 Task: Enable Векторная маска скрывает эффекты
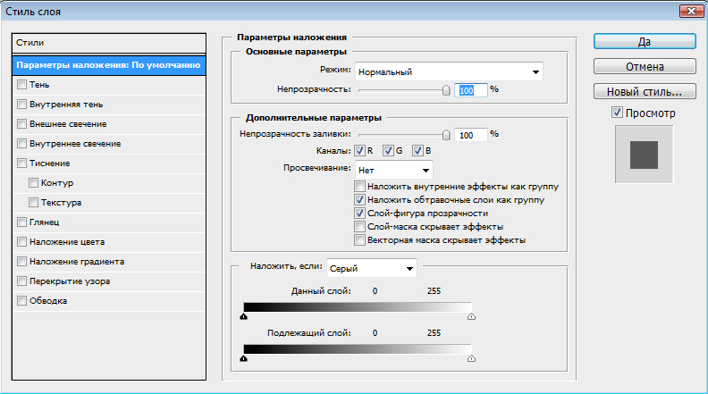[360, 240]
